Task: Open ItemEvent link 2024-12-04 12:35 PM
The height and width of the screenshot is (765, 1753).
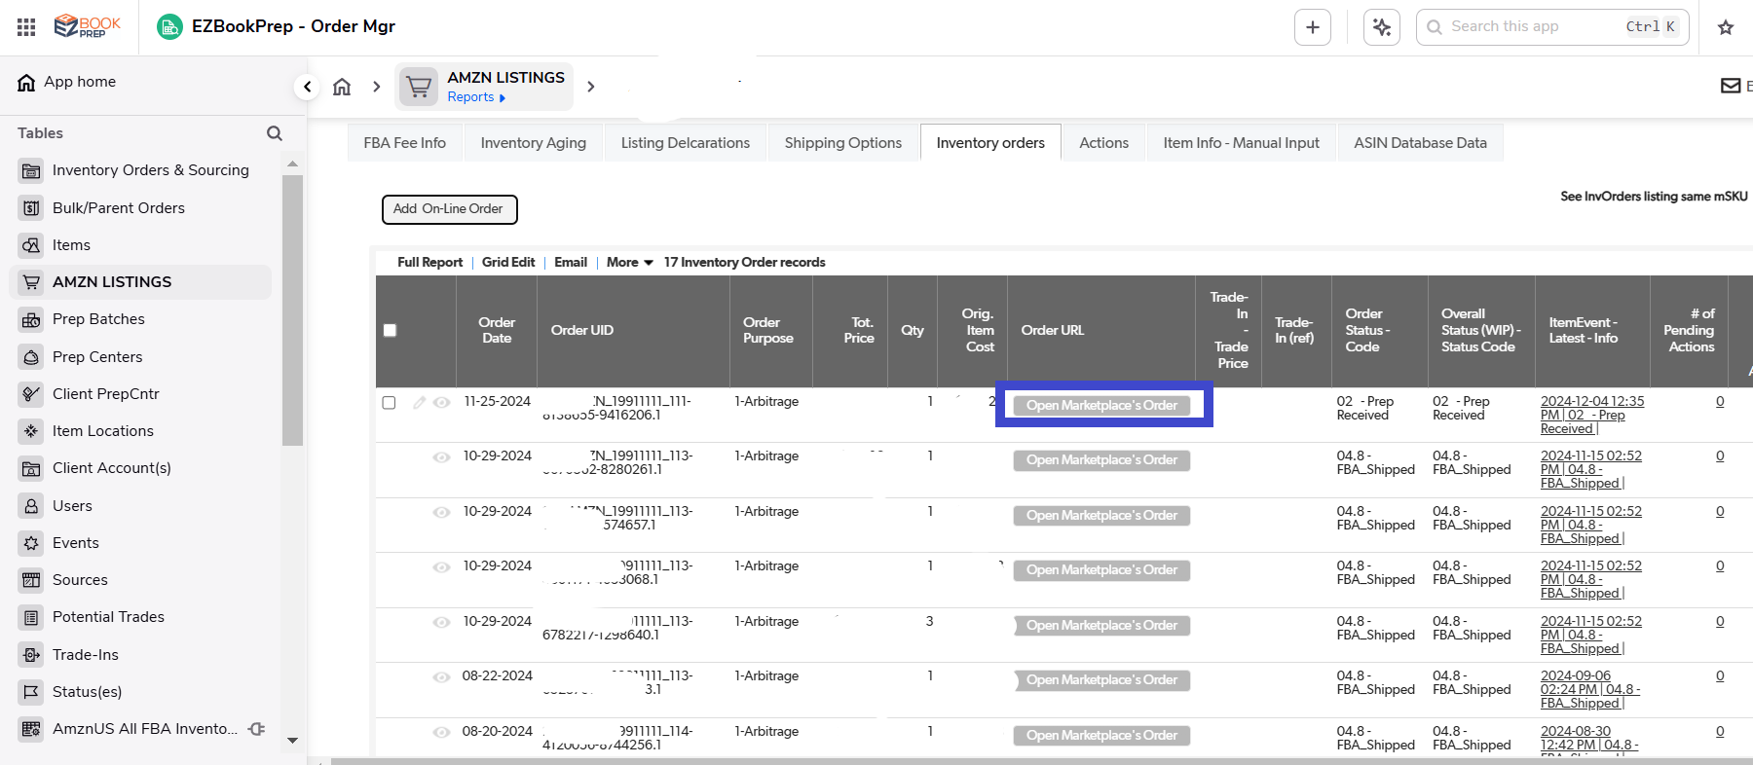Action: (1591, 416)
